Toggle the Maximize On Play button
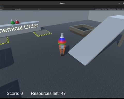This screenshot has width=124, height=99. click(101, 9)
